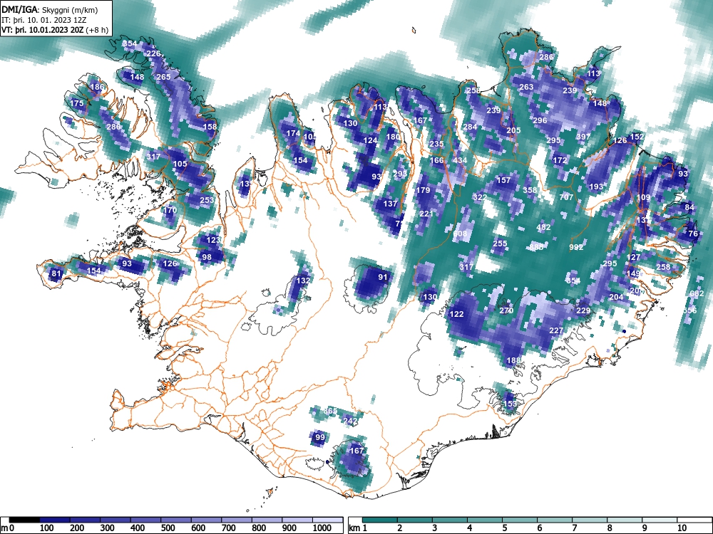Click the DMI/IGA Skyggni (m/km) title
This screenshot has height=534, width=713.
(50, 9)
